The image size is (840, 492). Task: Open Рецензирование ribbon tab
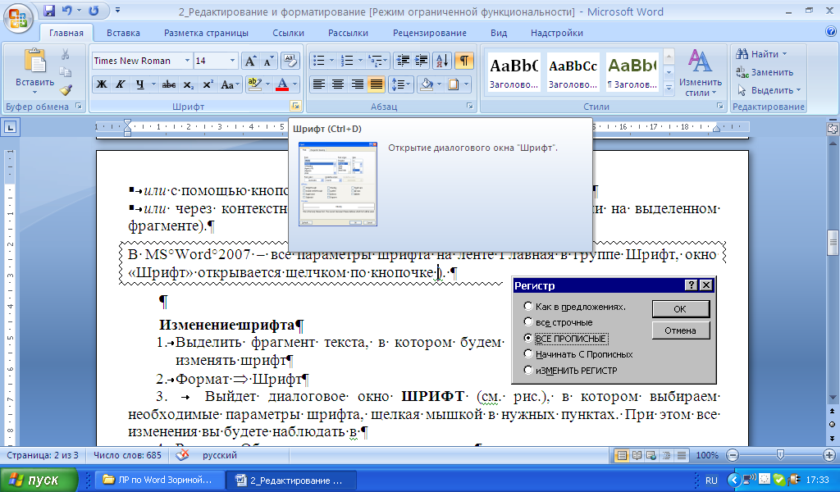430,33
